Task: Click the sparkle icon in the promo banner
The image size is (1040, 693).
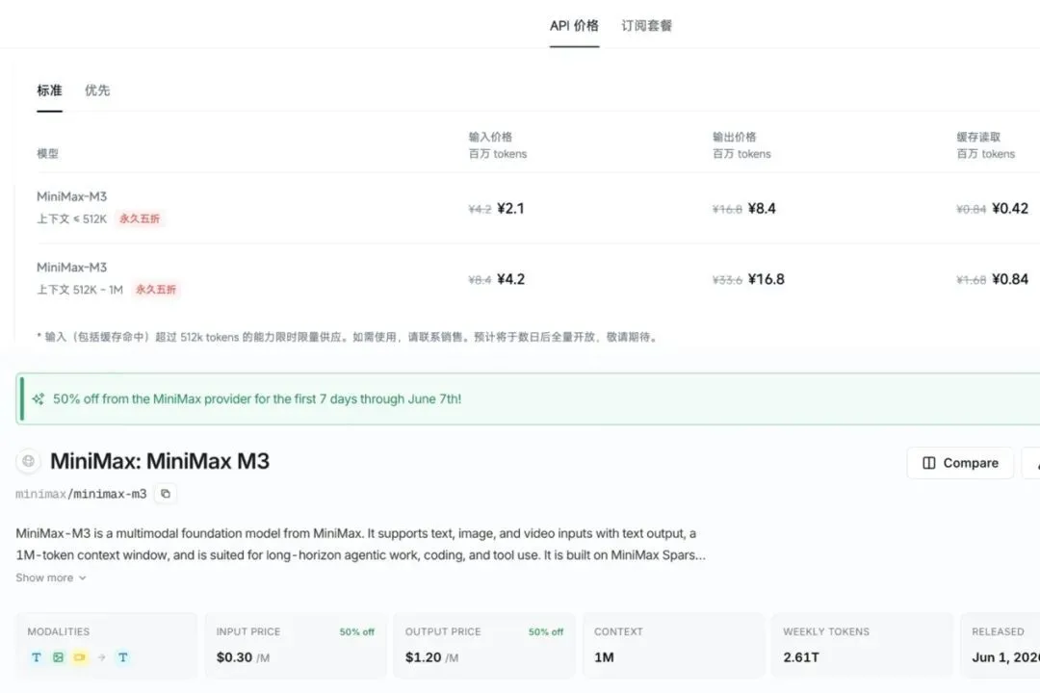Action: (38, 399)
